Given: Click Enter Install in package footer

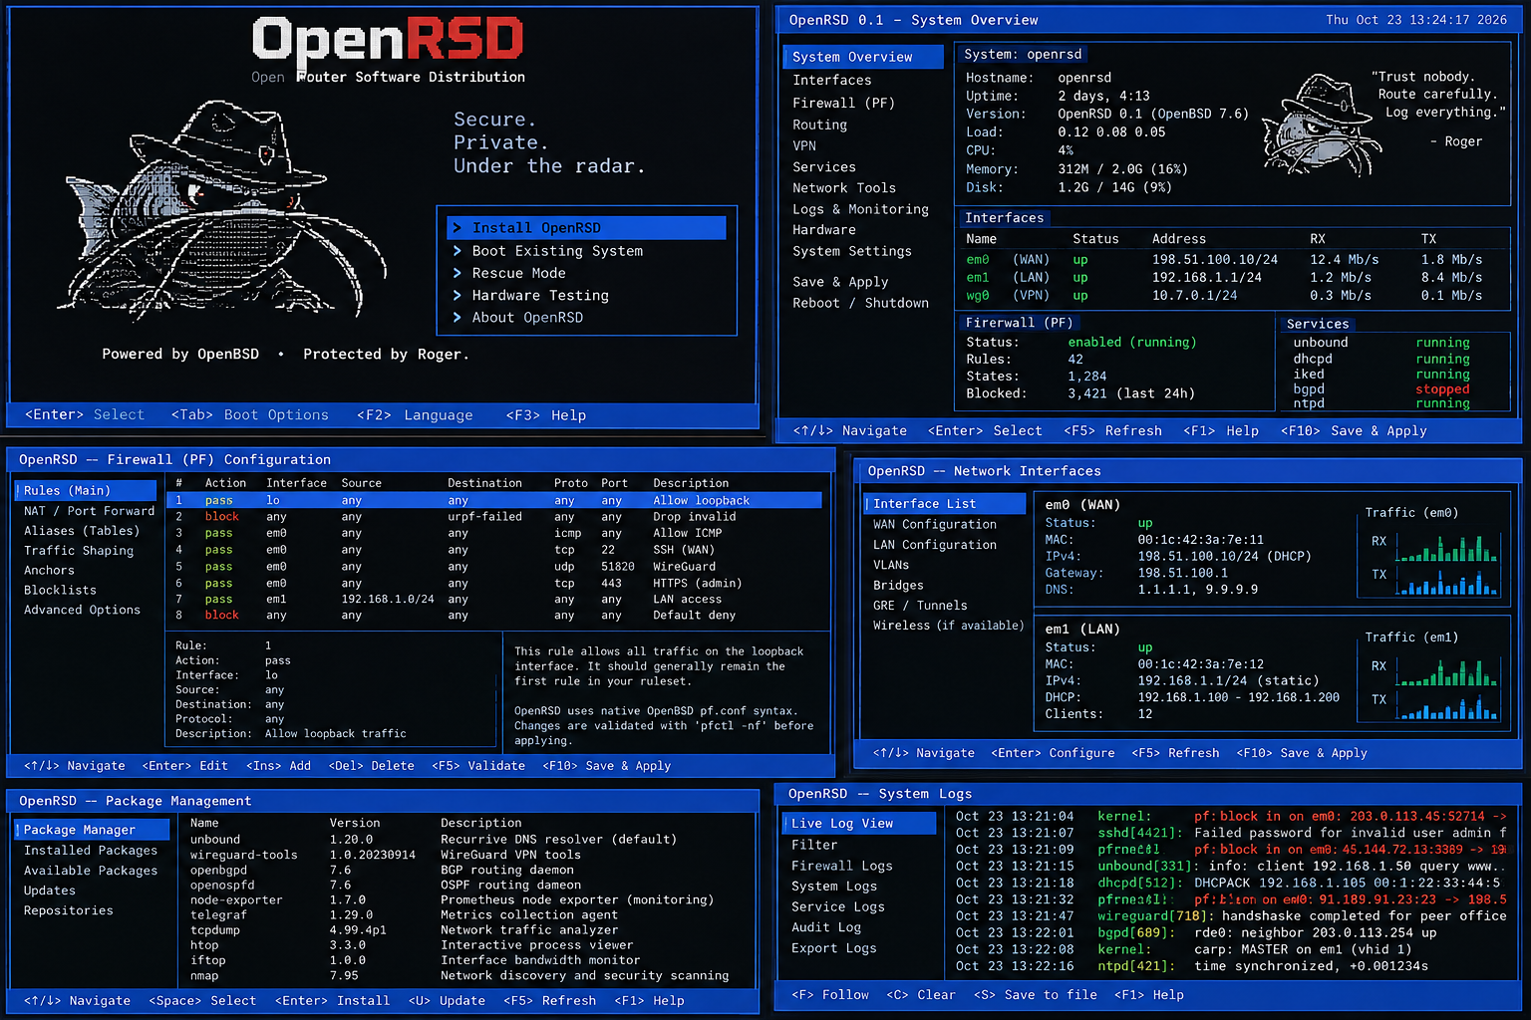Looking at the screenshot, I should (x=332, y=1001).
